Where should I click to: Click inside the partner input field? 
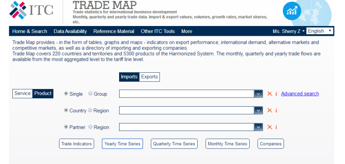point(187,127)
